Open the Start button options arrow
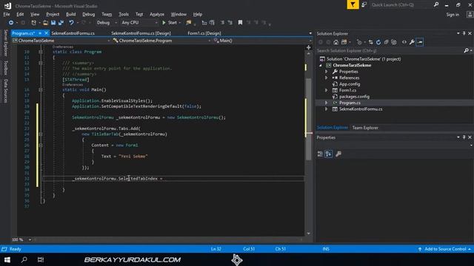The width and height of the screenshot is (474, 266). pos(180,23)
